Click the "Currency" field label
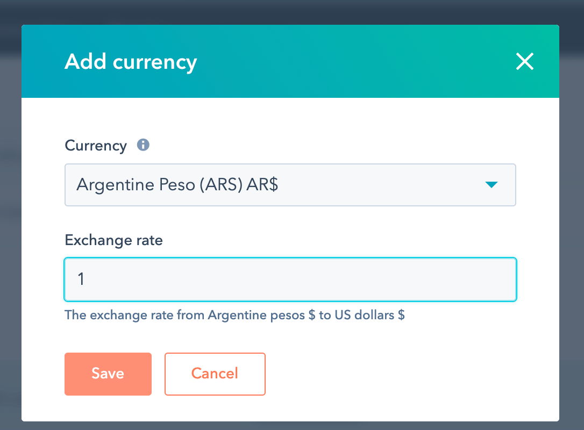 point(96,146)
